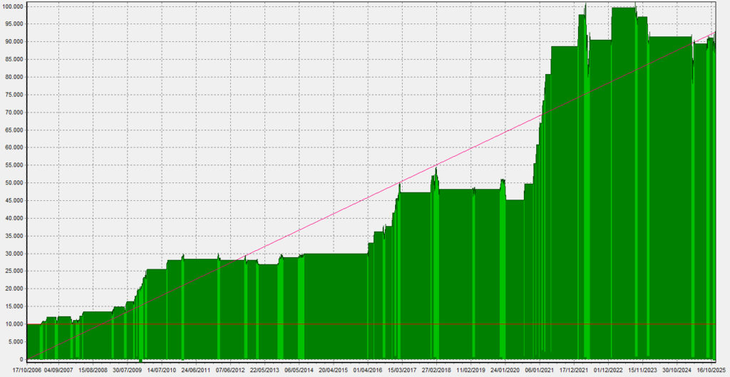
Task: Click the 75.000 y-axis label
Action: [x=13, y=95]
